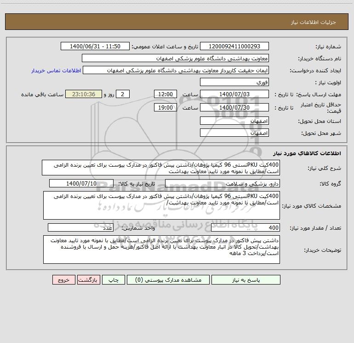This screenshot has width=354, height=343.
Task: Click the بازگشت back button
Action: (88, 280)
